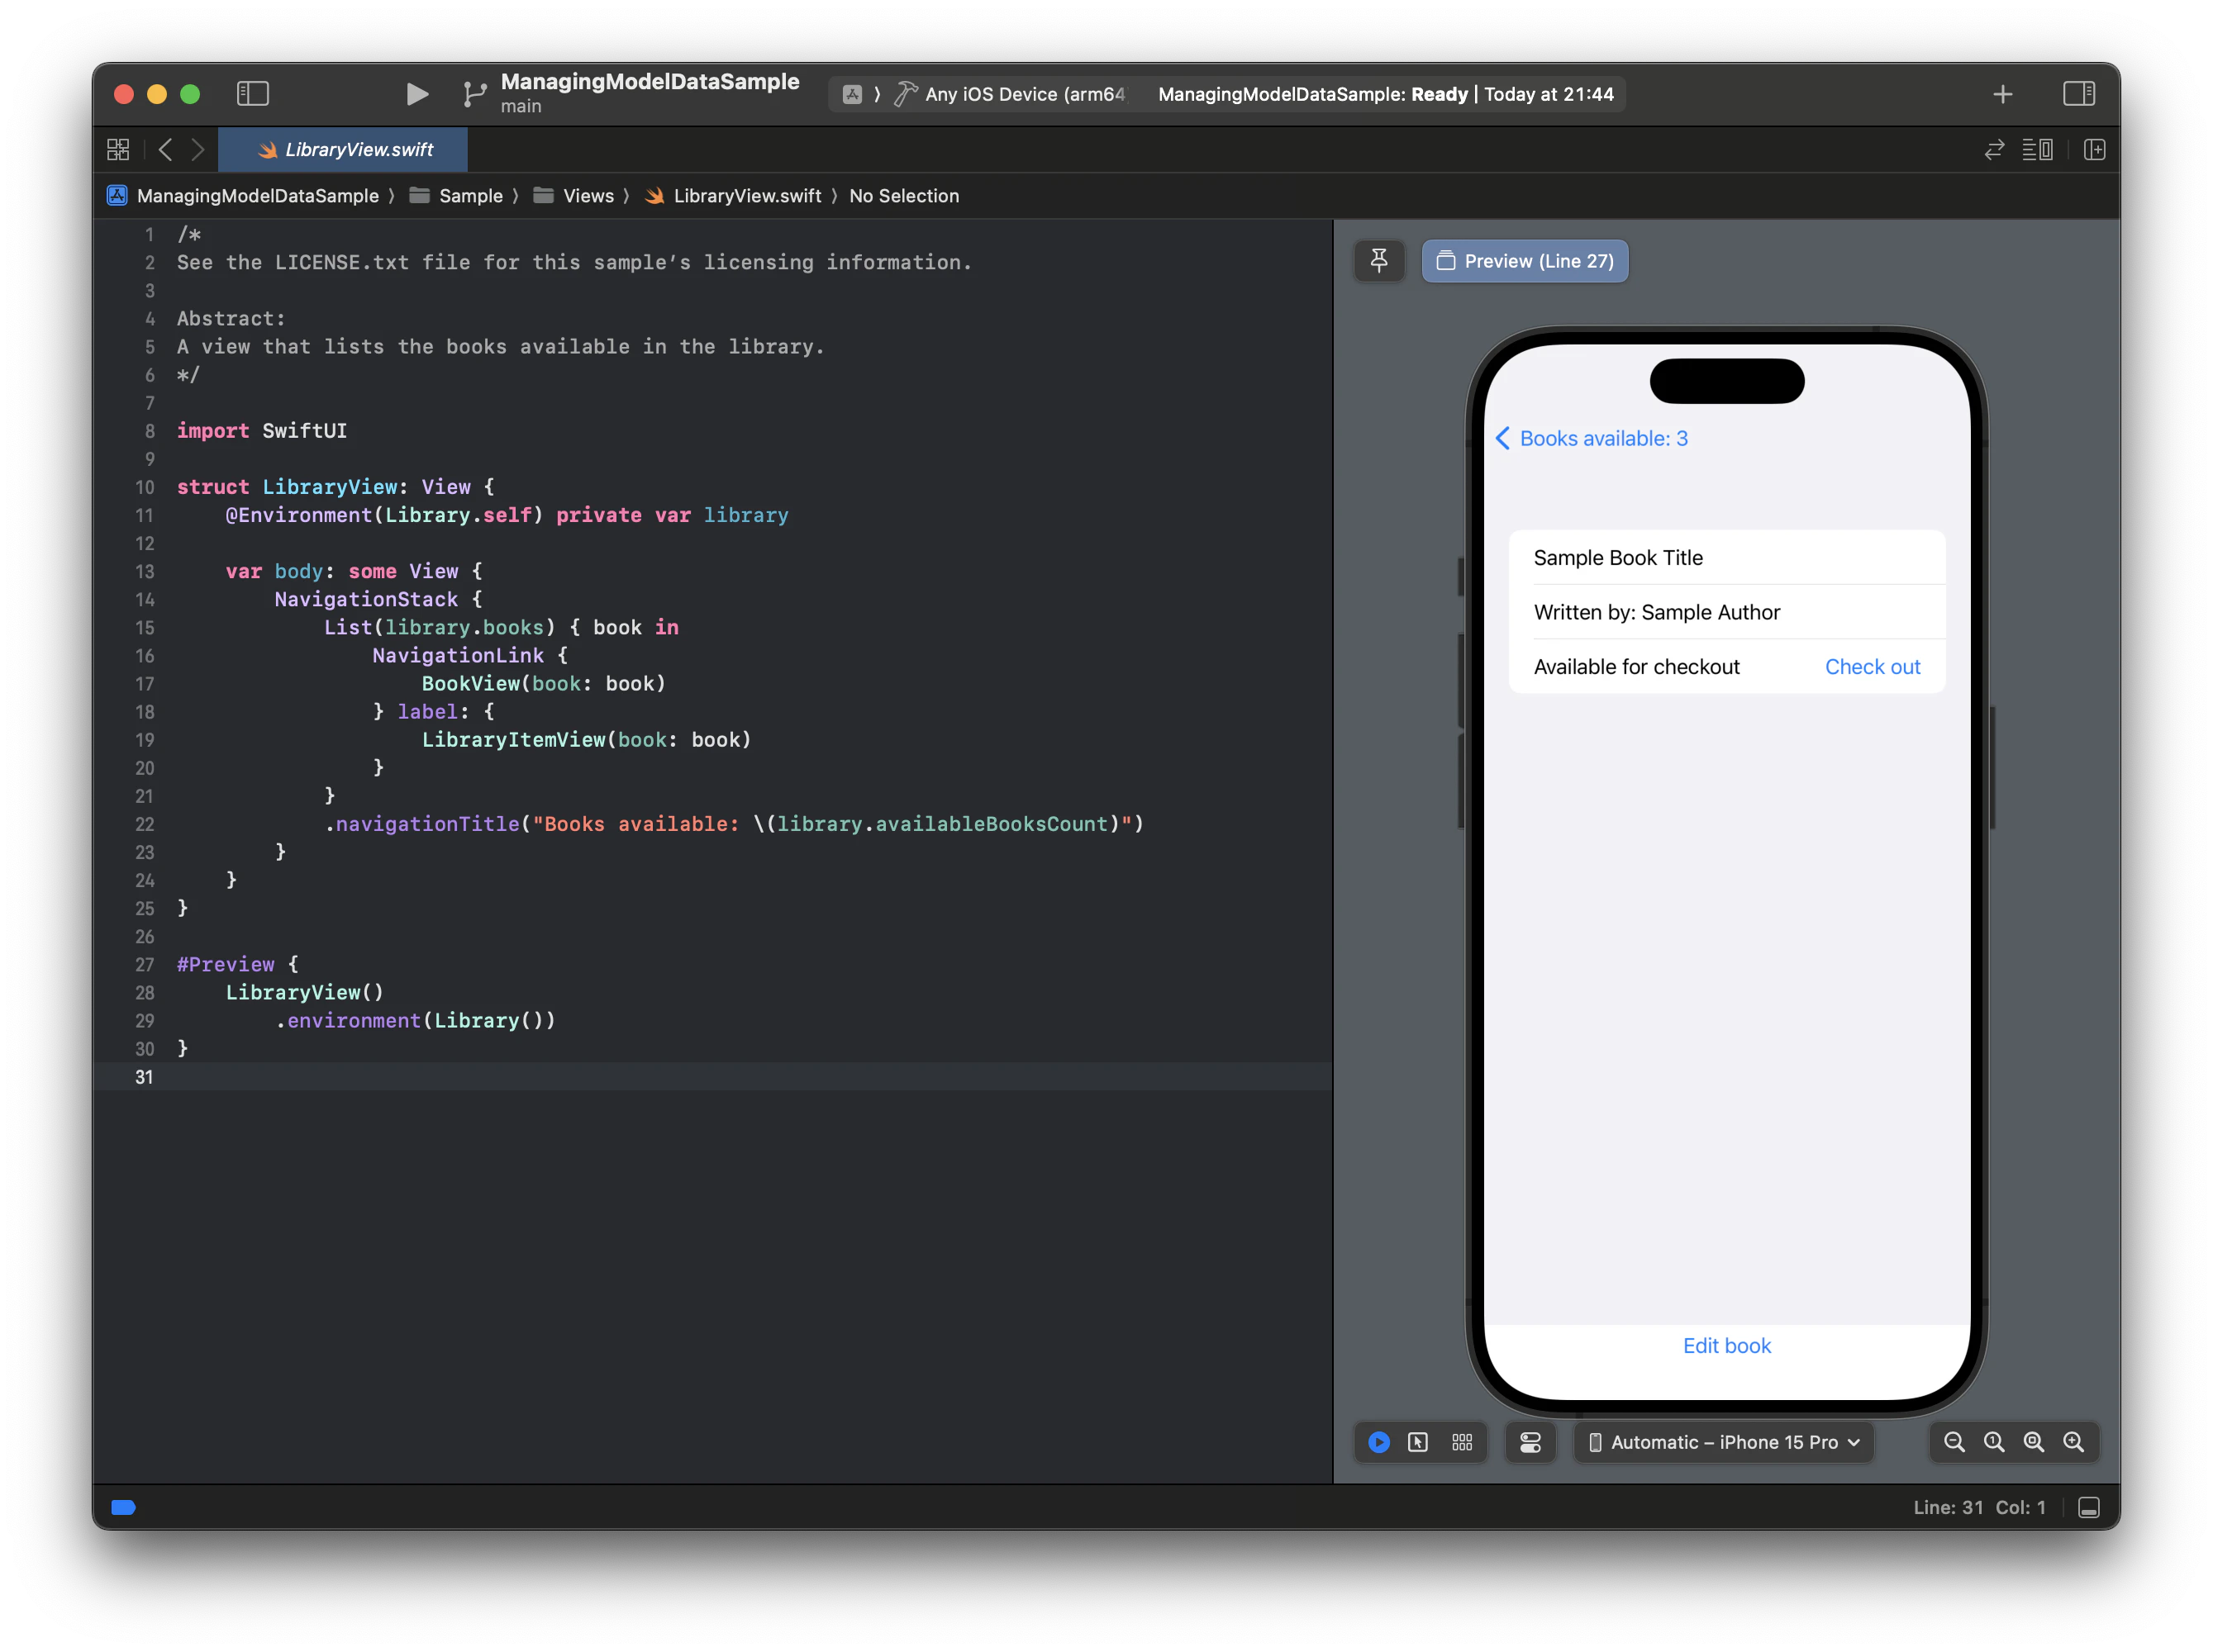Image resolution: width=2213 pixels, height=1652 pixels.
Task: Zoom the preview canvas to 100%
Action: click(1994, 1442)
